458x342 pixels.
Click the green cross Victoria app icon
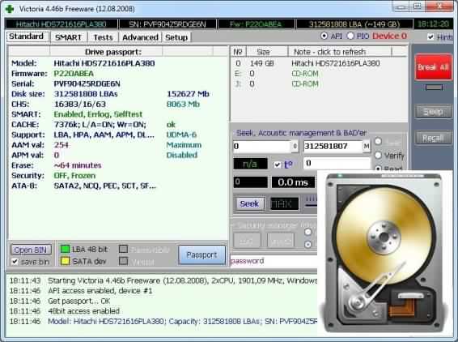point(10,9)
